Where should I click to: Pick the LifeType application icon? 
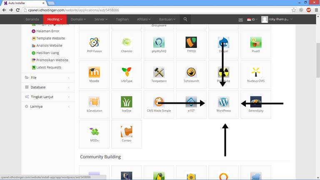pos(126,72)
